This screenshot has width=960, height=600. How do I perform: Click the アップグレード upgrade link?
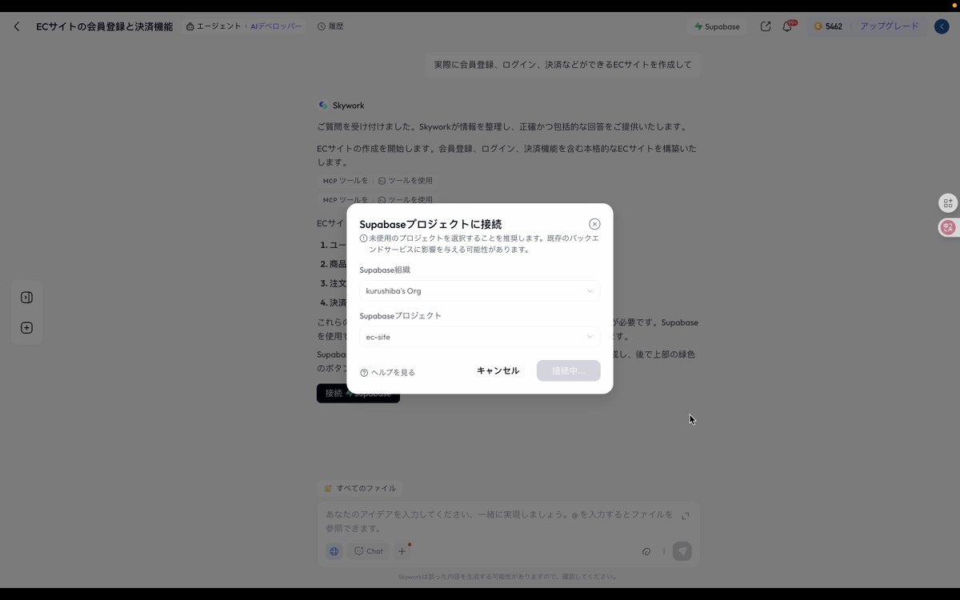(x=889, y=26)
